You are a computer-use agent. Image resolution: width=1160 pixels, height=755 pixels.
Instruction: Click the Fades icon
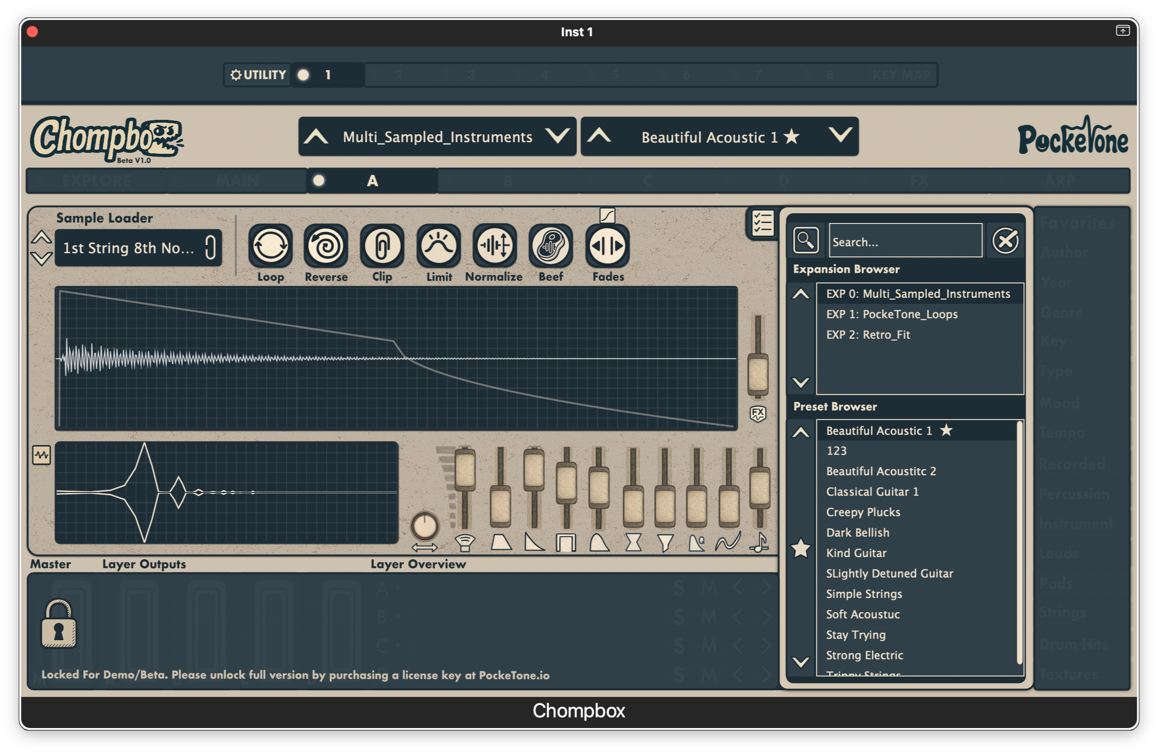click(607, 245)
